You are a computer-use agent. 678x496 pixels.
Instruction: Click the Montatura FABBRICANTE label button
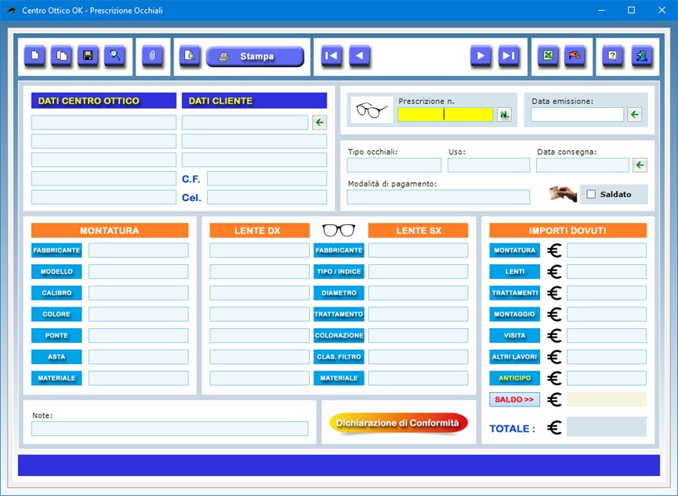(57, 250)
